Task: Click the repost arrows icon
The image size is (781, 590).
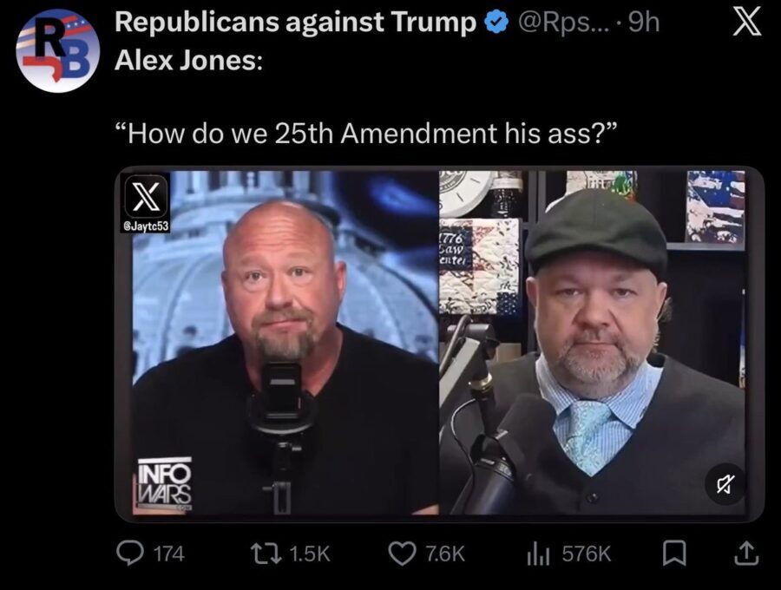Action: (x=266, y=554)
